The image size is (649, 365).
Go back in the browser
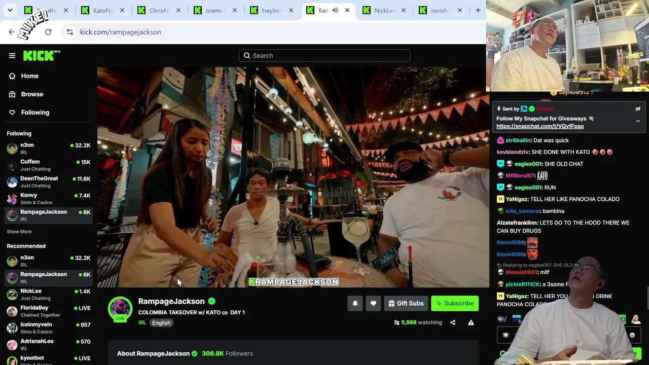(12, 32)
